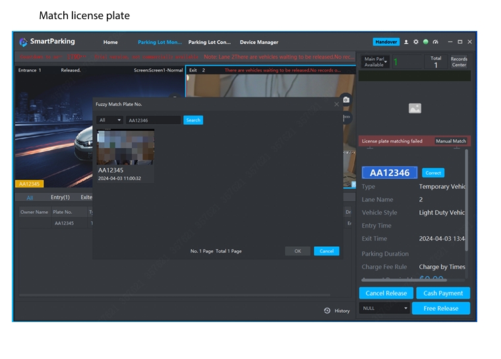Switch to the Home tab
501x359 pixels.
coord(111,42)
